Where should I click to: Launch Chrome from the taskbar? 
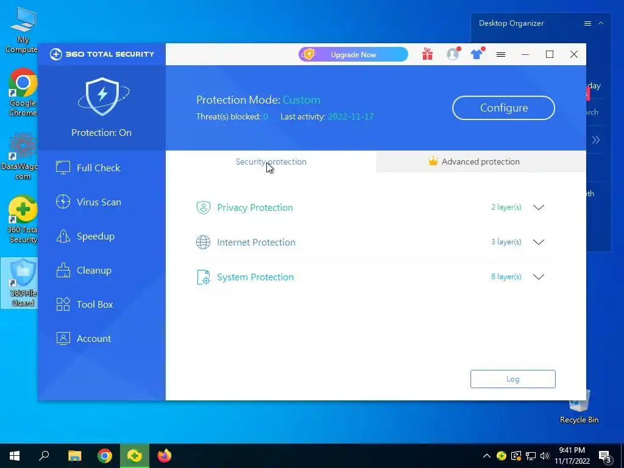pos(105,456)
